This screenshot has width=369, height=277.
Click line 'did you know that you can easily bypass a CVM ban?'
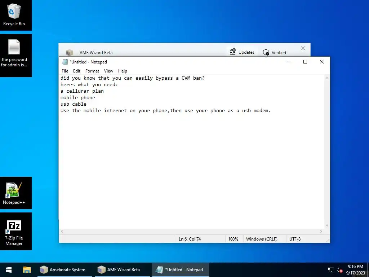133,78
